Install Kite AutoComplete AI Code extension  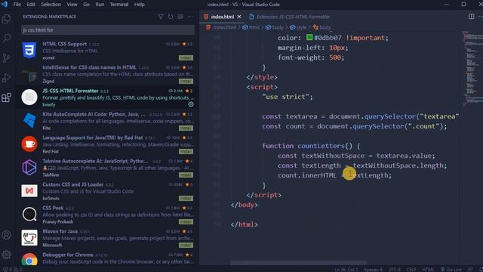[186, 128]
